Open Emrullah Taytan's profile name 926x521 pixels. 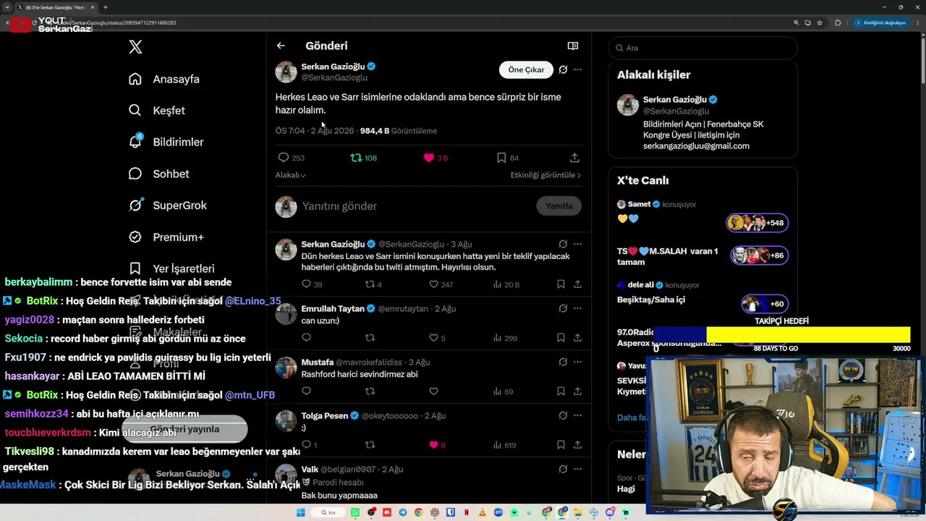333,309
